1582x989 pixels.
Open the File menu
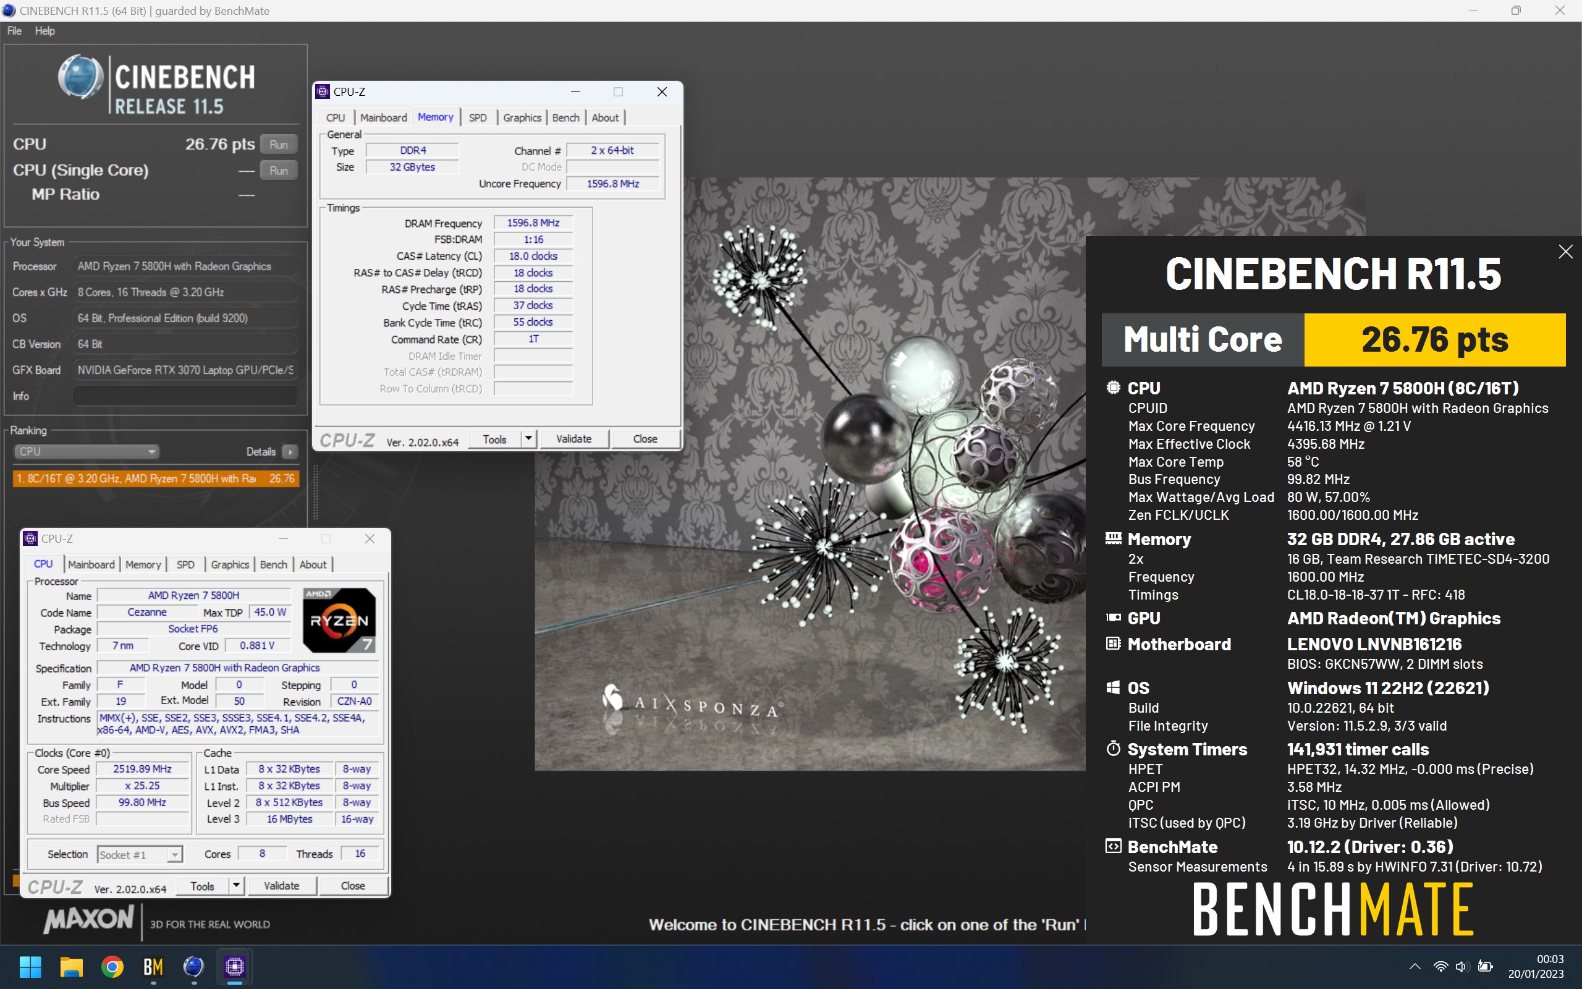pyautogui.click(x=14, y=31)
